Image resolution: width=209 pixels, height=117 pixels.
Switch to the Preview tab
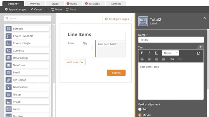click(35, 4)
